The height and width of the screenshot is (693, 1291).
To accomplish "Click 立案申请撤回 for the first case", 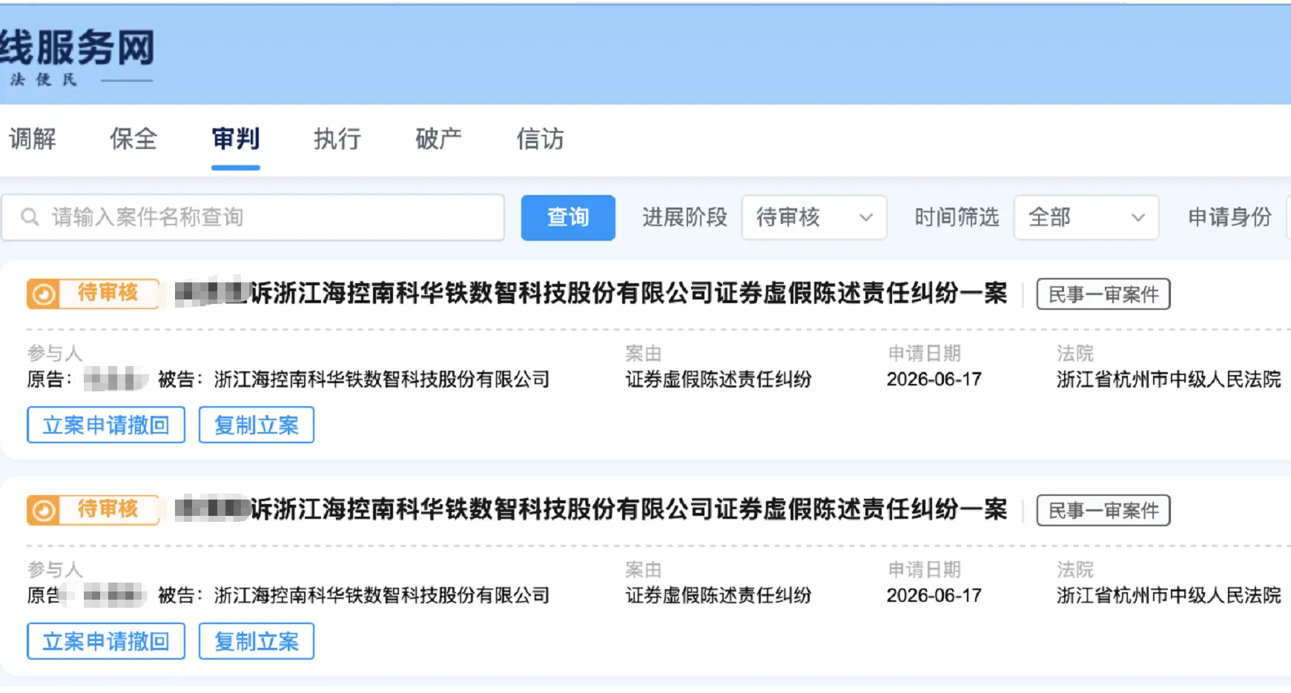I will click(x=106, y=425).
